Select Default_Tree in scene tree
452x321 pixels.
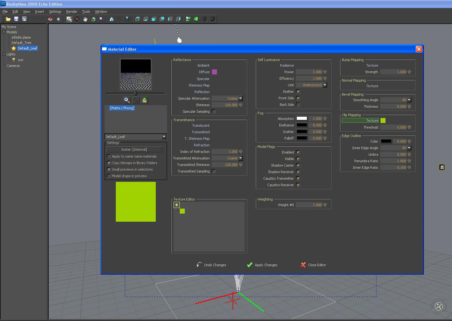tap(22, 43)
